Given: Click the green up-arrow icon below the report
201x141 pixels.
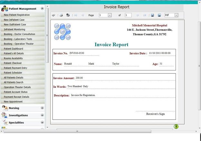Looking at the screenshot, I should (x=176, y=127).
